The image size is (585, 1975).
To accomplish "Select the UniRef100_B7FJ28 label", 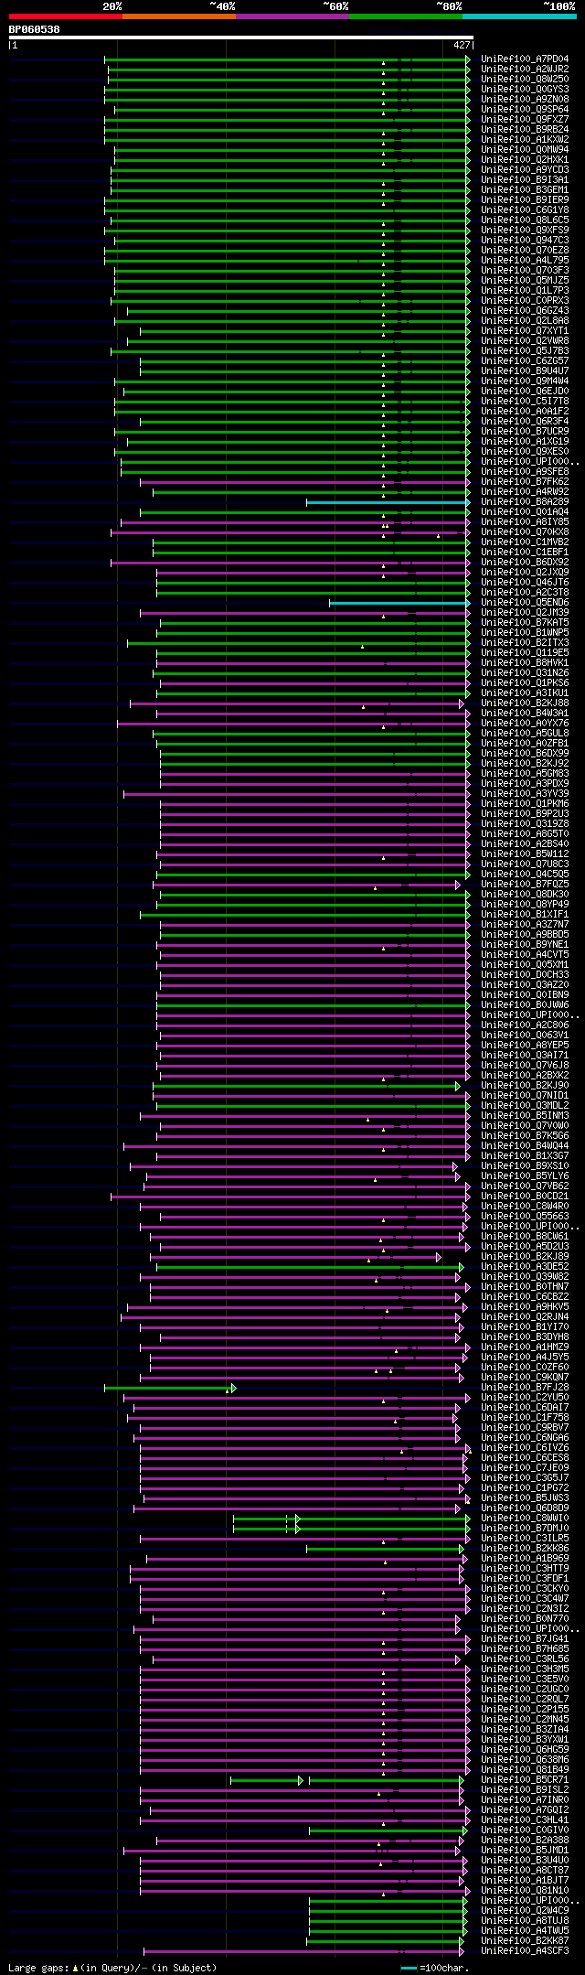I will (525, 1388).
